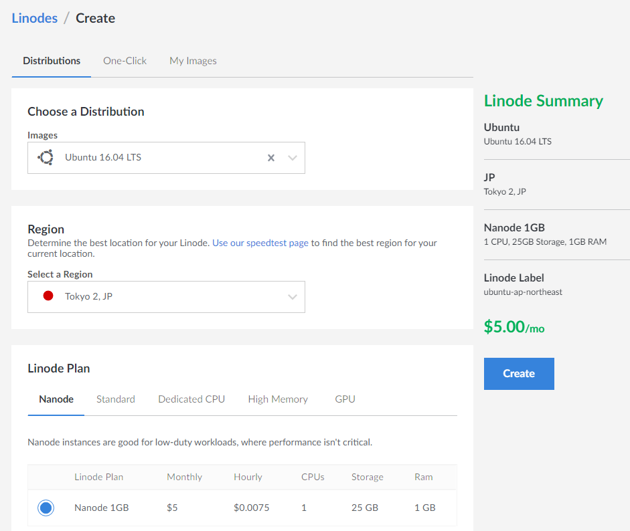630x531 pixels.
Task: Click the ubuntu-ap-northeast label text
Action: 523,292
